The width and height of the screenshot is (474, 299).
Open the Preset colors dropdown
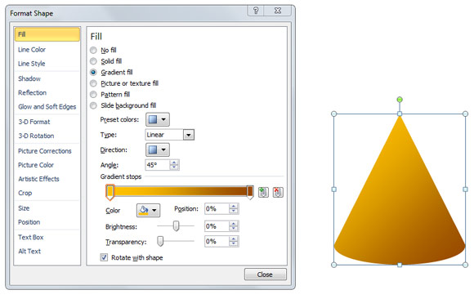point(158,119)
